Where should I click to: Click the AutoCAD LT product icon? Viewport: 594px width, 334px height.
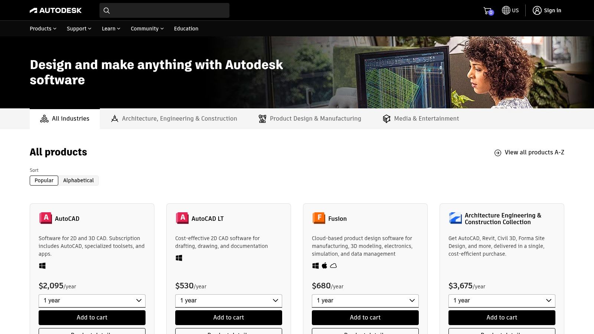(x=182, y=218)
